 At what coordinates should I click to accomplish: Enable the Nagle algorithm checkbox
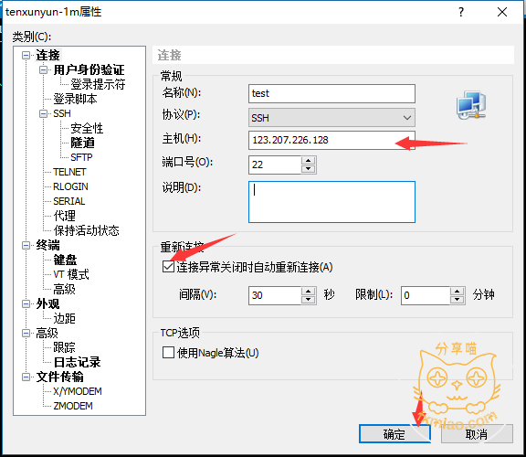click(168, 353)
